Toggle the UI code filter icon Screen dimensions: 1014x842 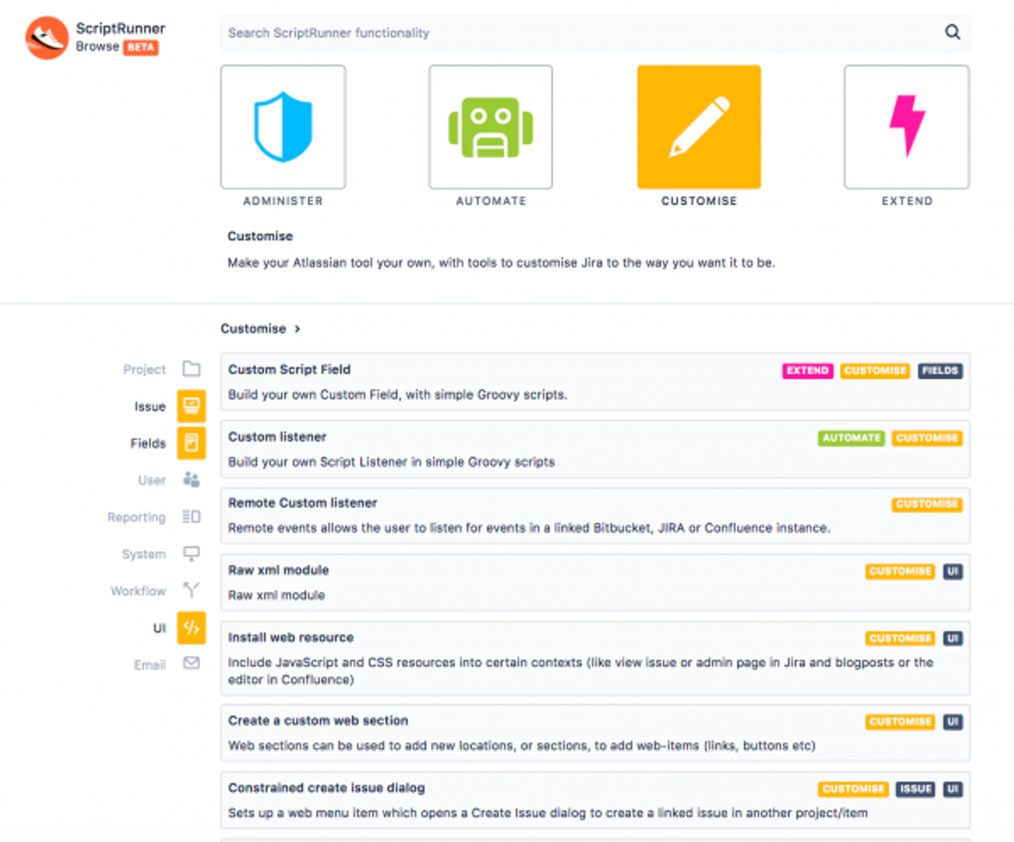click(191, 628)
